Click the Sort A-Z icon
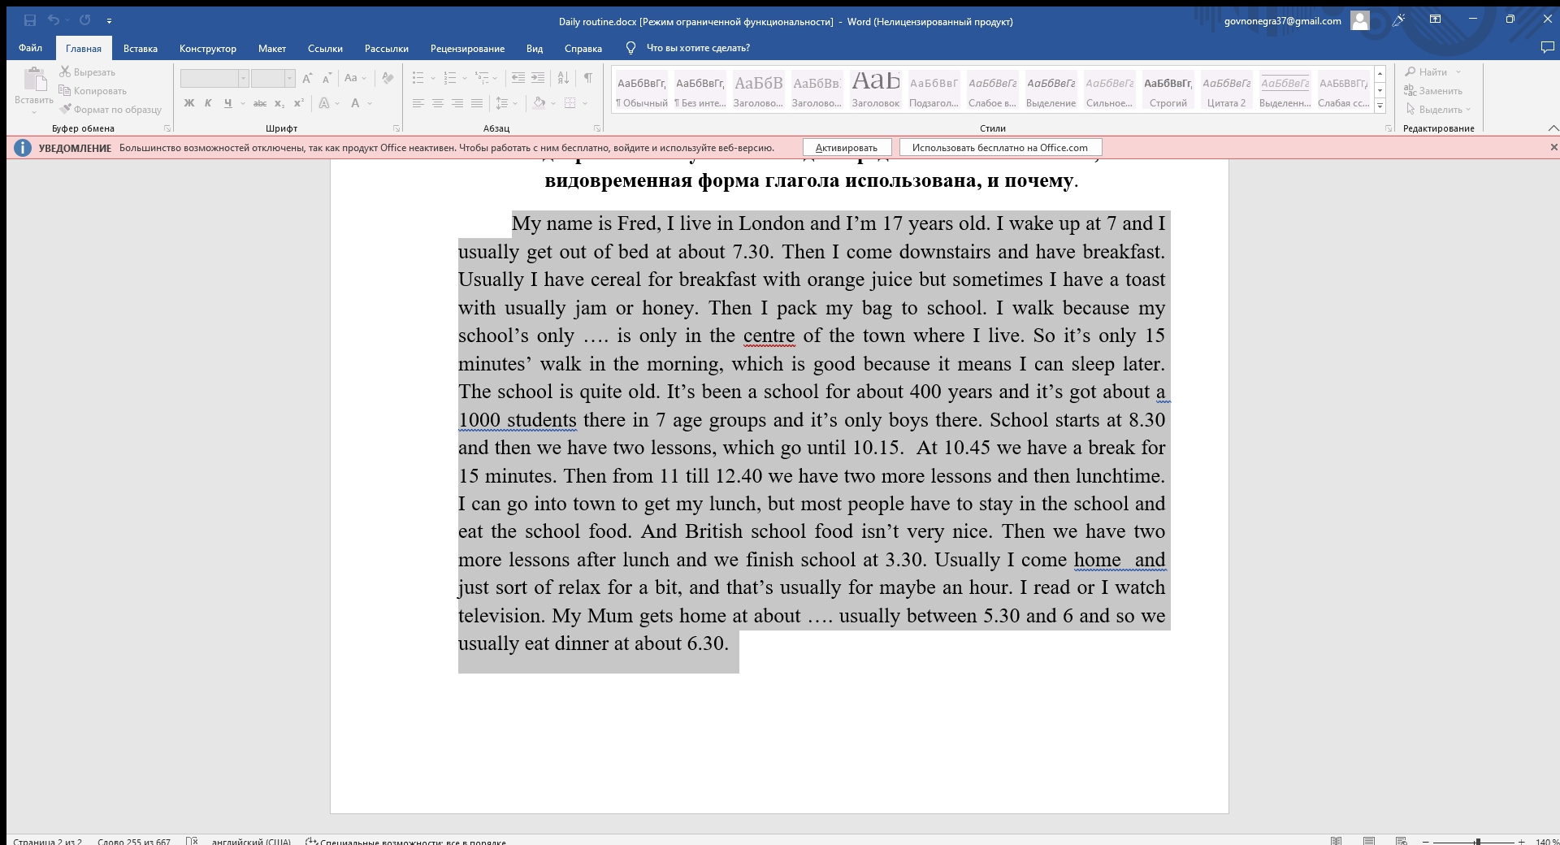 [x=563, y=78]
